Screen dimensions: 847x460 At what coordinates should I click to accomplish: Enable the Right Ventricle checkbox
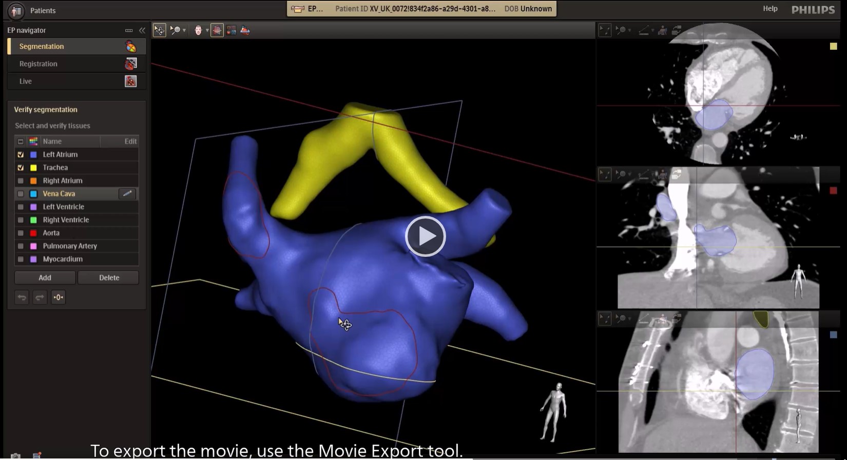(21, 220)
